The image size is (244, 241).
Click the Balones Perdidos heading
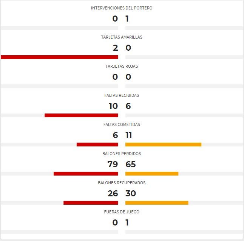click(122, 154)
